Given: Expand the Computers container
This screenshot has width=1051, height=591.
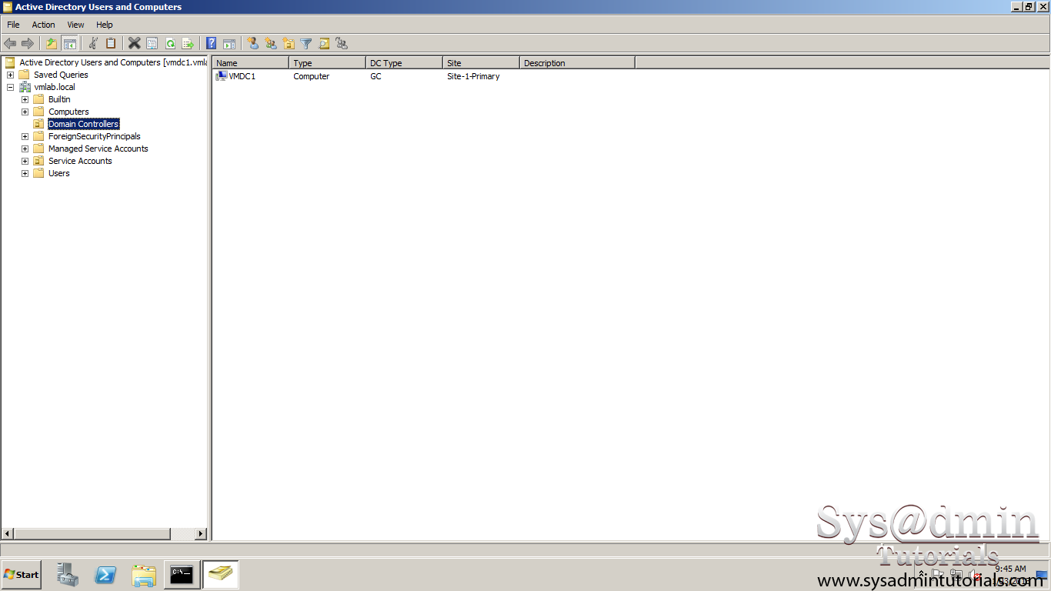Looking at the screenshot, I should 25,112.
